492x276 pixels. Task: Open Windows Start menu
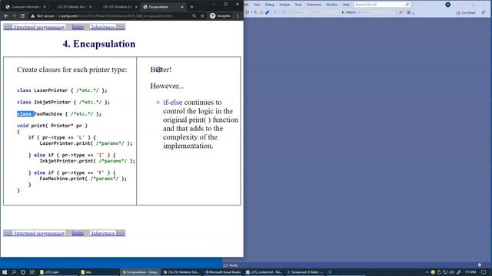pyautogui.click(x=5, y=272)
